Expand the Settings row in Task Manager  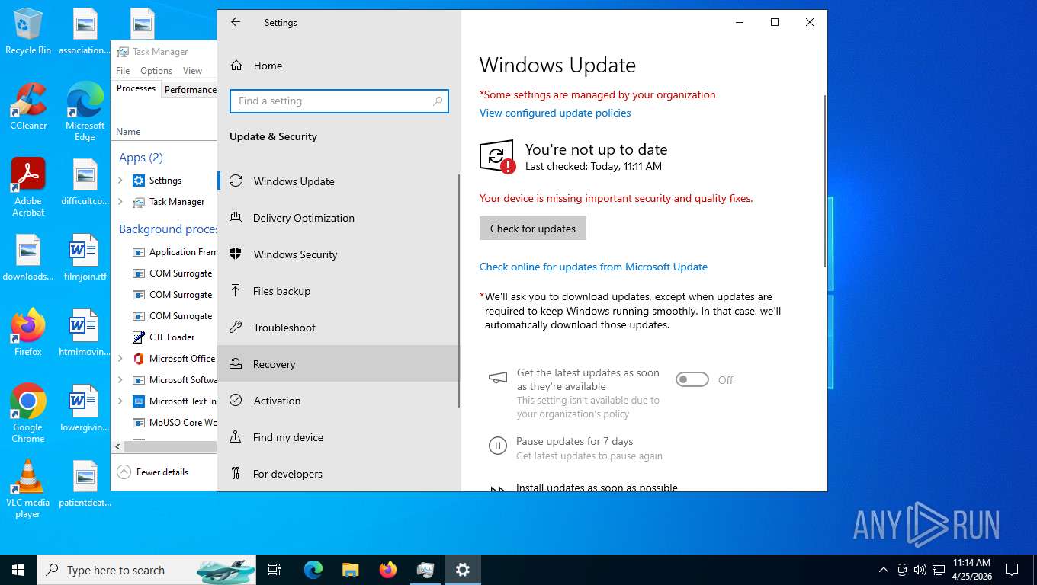point(120,181)
